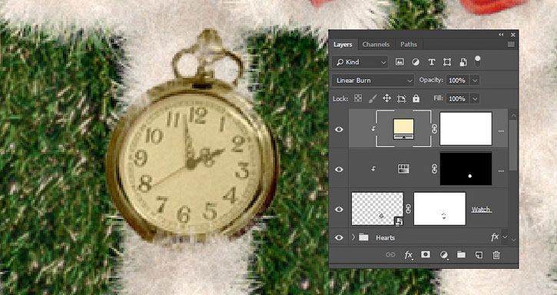Click Link Layers icon at panel bottom
The width and height of the screenshot is (557, 295).
pyautogui.click(x=390, y=255)
